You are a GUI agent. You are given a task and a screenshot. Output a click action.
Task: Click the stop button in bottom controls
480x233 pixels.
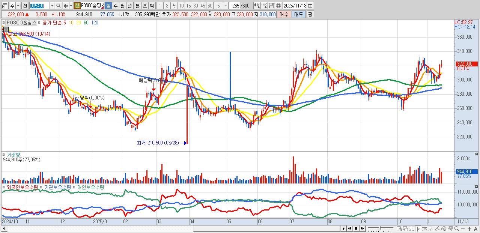point(356,228)
